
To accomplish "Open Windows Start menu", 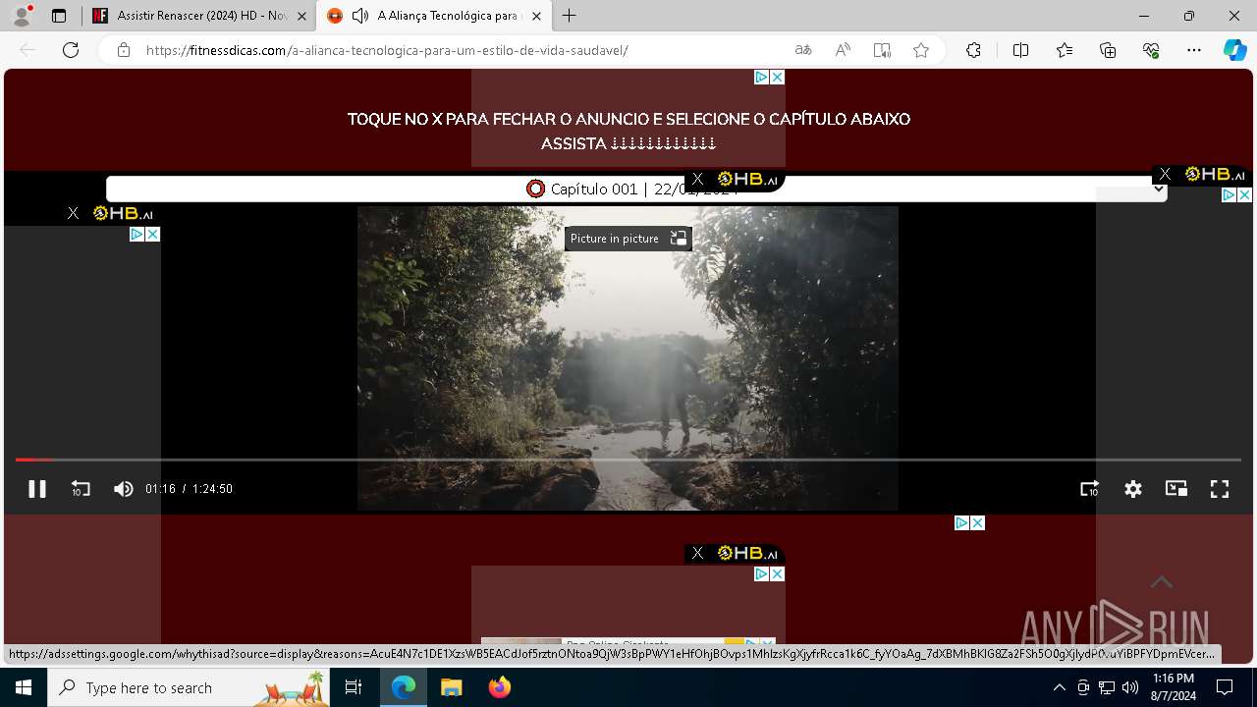I will point(24,687).
